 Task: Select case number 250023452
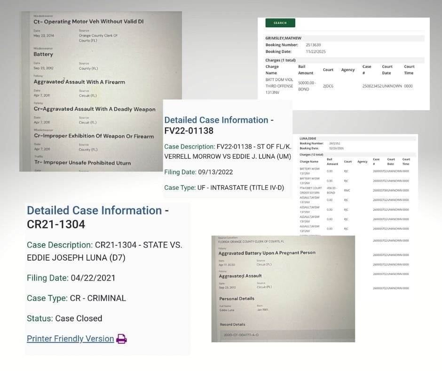coord(372,86)
